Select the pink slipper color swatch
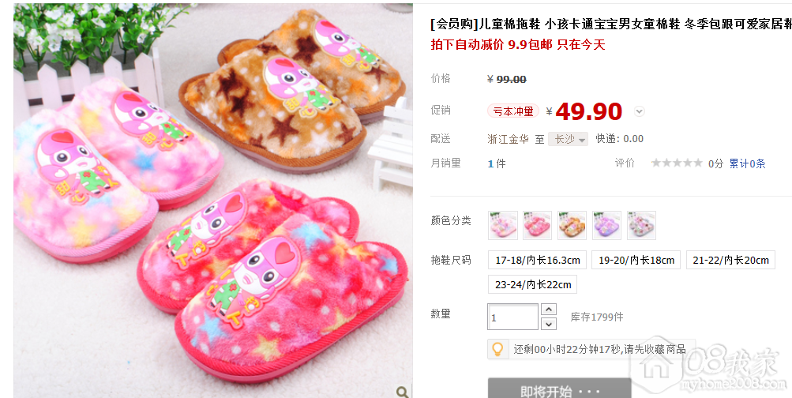792x398 pixels. tap(502, 225)
